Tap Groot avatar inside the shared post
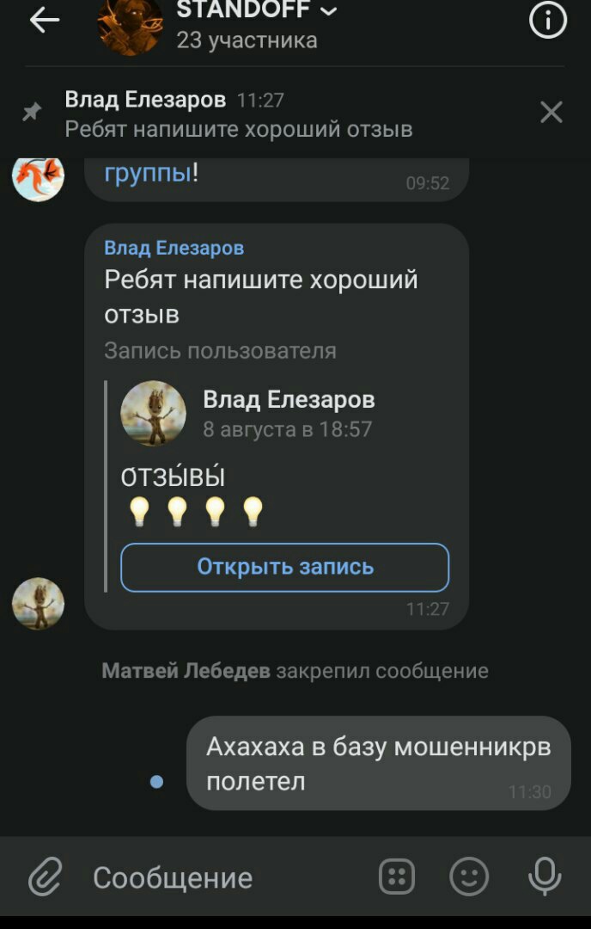This screenshot has width=591, height=929. tap(153, 413)
